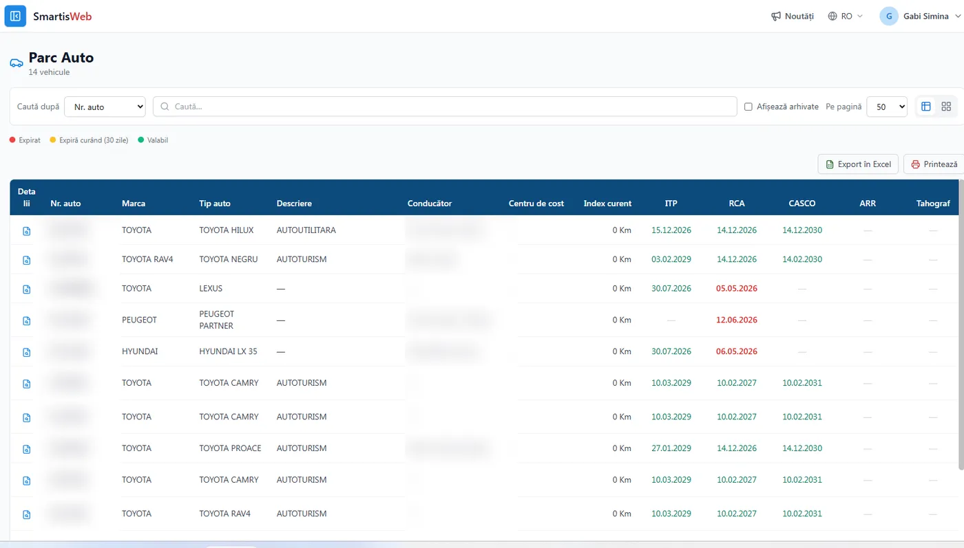Open details icon for HYUNDAI LX 35 row
964x548 pixels.
pos(27,352)
